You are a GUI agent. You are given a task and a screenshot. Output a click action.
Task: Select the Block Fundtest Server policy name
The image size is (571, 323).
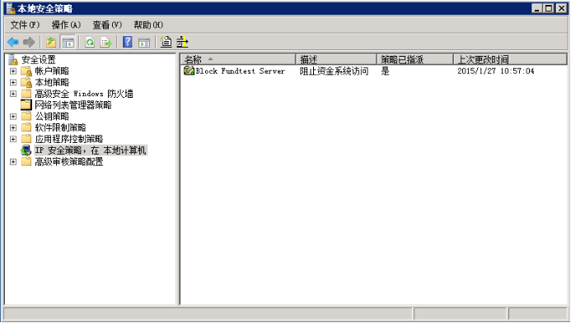click(x=240, y=71)
